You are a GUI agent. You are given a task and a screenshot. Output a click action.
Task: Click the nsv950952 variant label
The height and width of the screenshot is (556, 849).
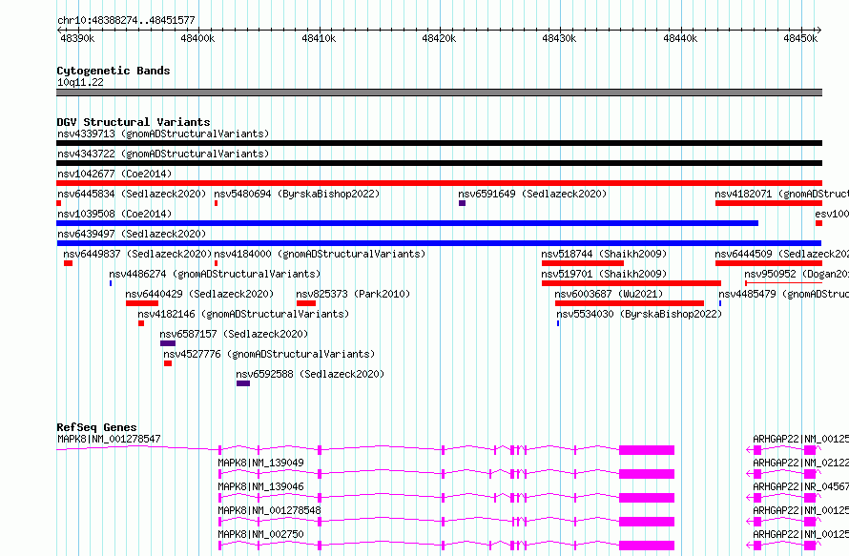pyautogui.click(x=796, y=274)
